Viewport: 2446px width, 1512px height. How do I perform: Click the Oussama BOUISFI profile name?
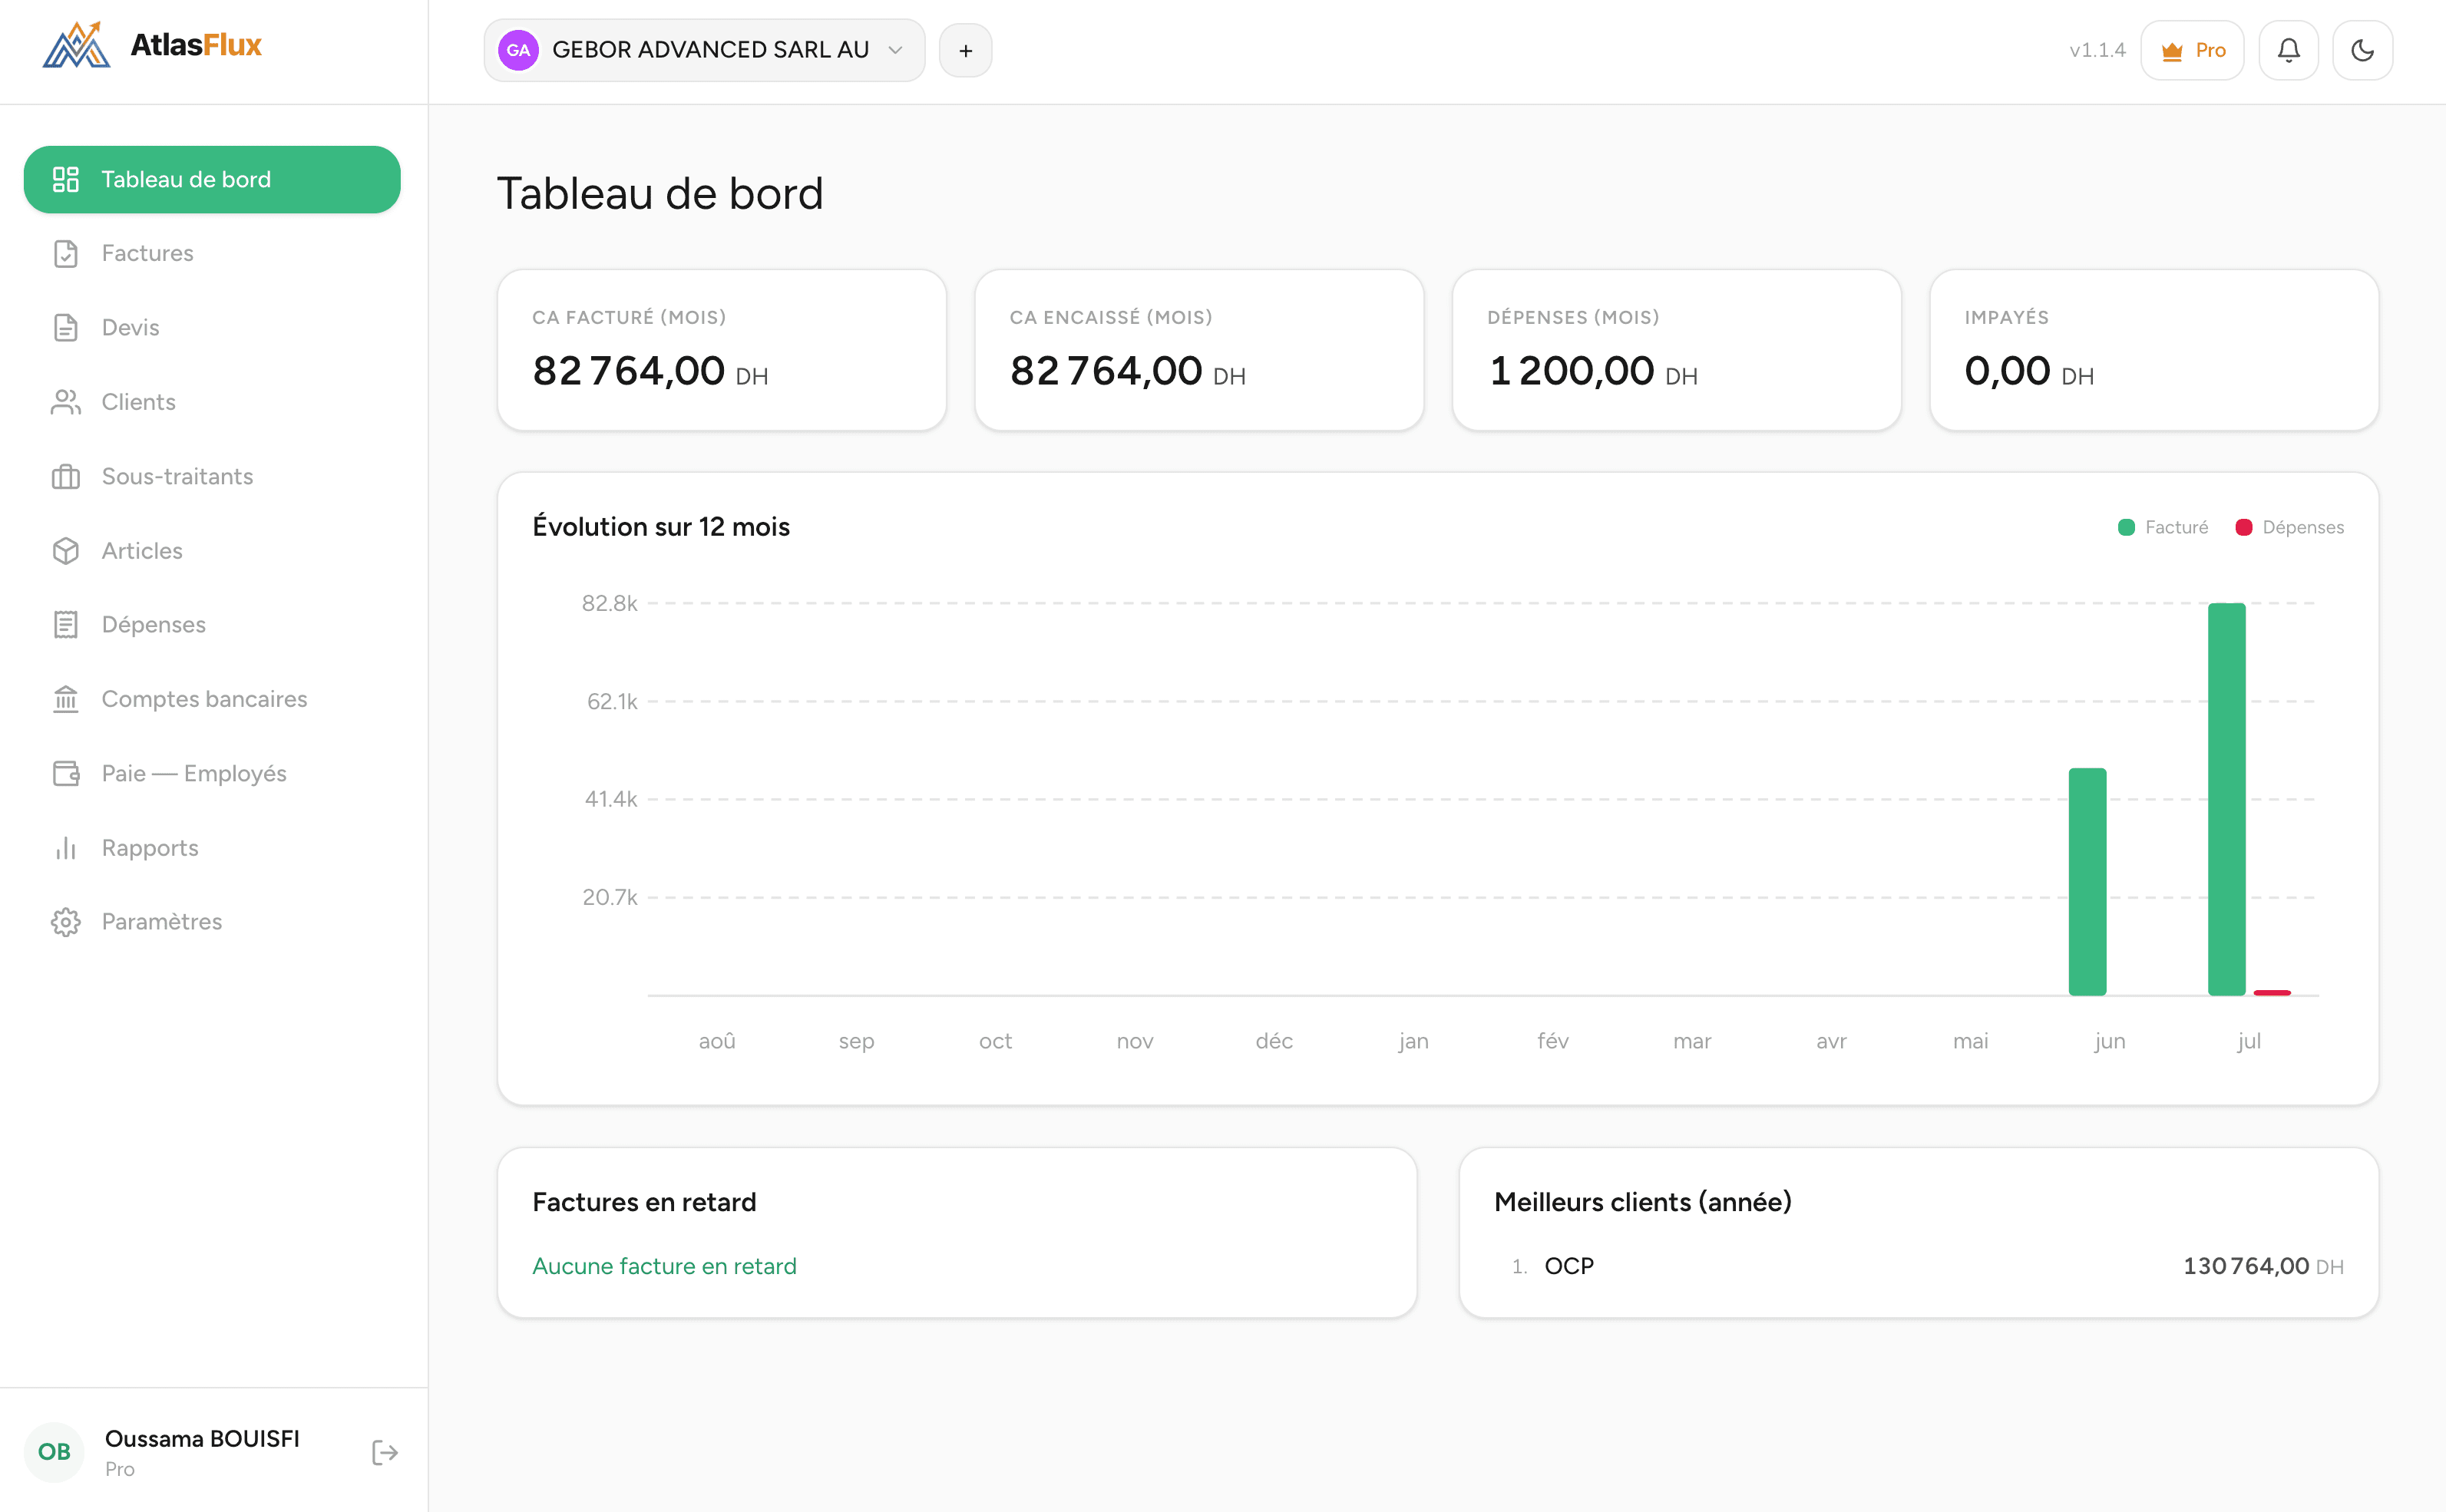202,1438
